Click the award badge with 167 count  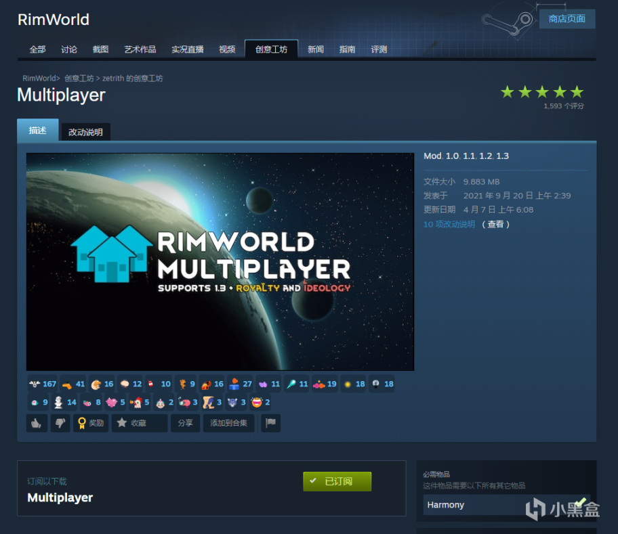pos(43,384)
